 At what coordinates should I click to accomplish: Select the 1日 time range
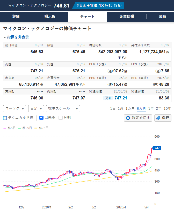point(113,108)
